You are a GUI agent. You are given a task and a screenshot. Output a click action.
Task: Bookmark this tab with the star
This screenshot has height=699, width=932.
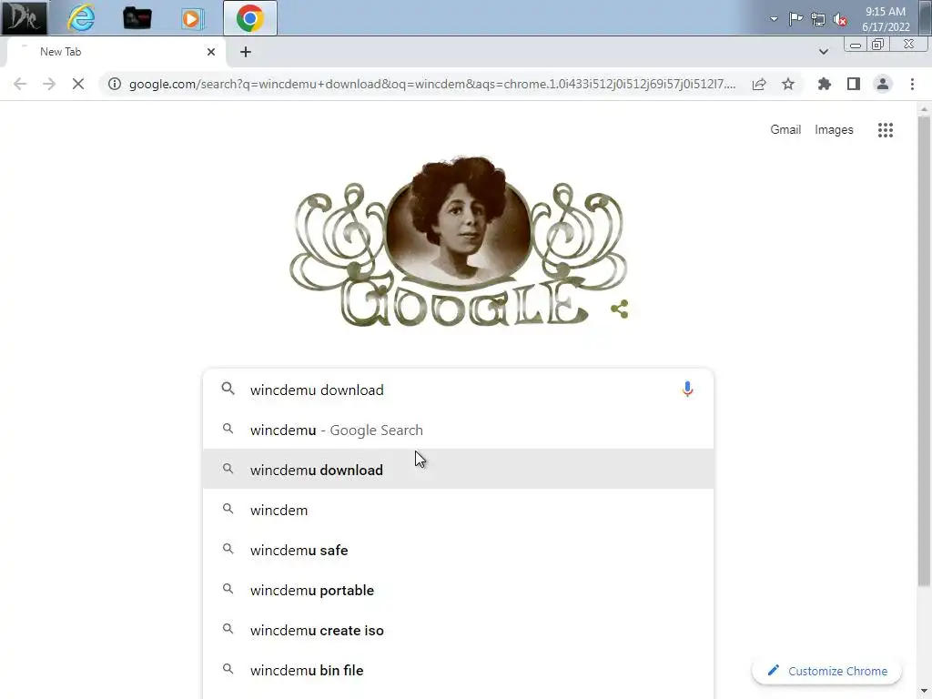click(x=787, y=84)
